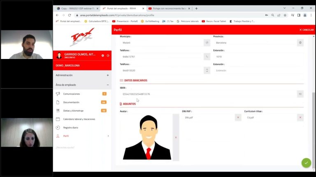Screen dimensions: 316x177
Task: Click the ¿Necesitas ayuda? link
Action: coord(65,147)
